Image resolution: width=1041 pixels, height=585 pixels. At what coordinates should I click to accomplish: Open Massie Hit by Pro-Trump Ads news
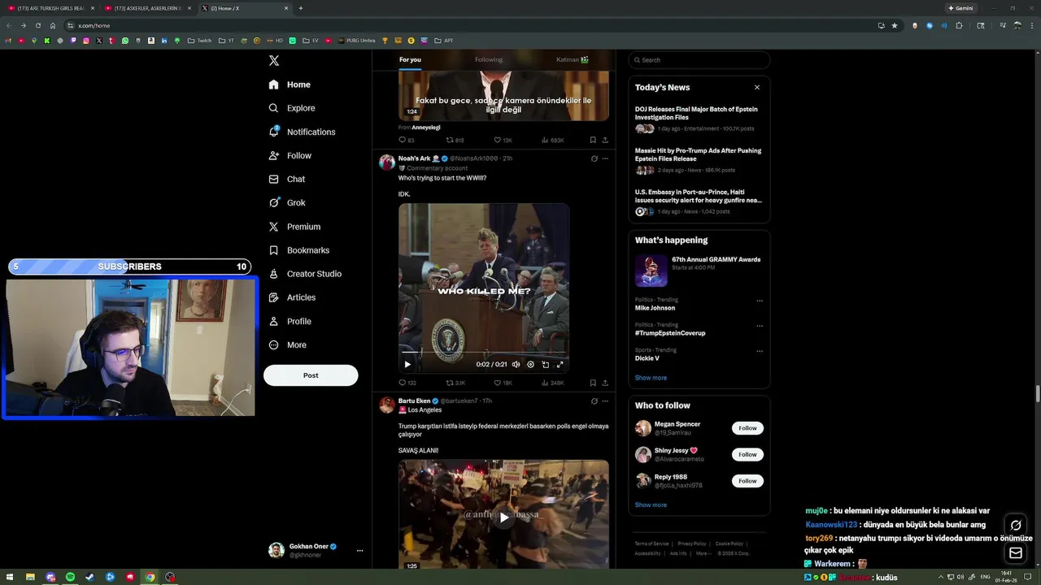(699, 159)
